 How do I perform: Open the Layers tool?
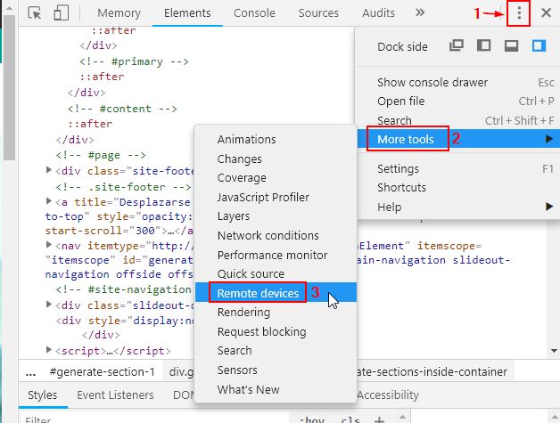276,216
